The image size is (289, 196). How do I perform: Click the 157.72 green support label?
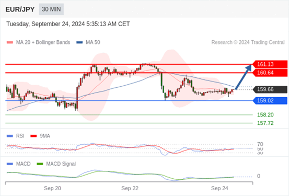click(x=265, y=123)
